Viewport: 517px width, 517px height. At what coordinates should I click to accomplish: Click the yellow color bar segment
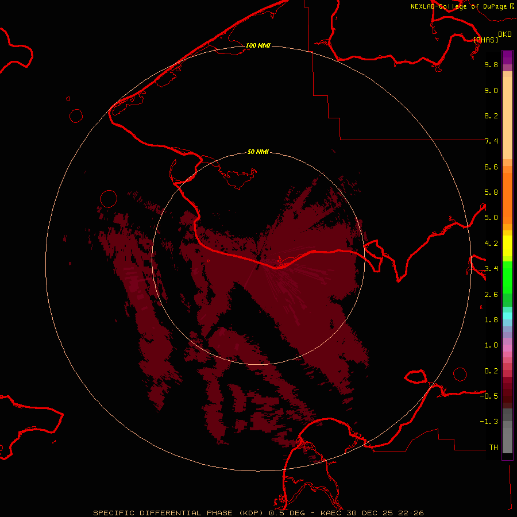point(507,246)
